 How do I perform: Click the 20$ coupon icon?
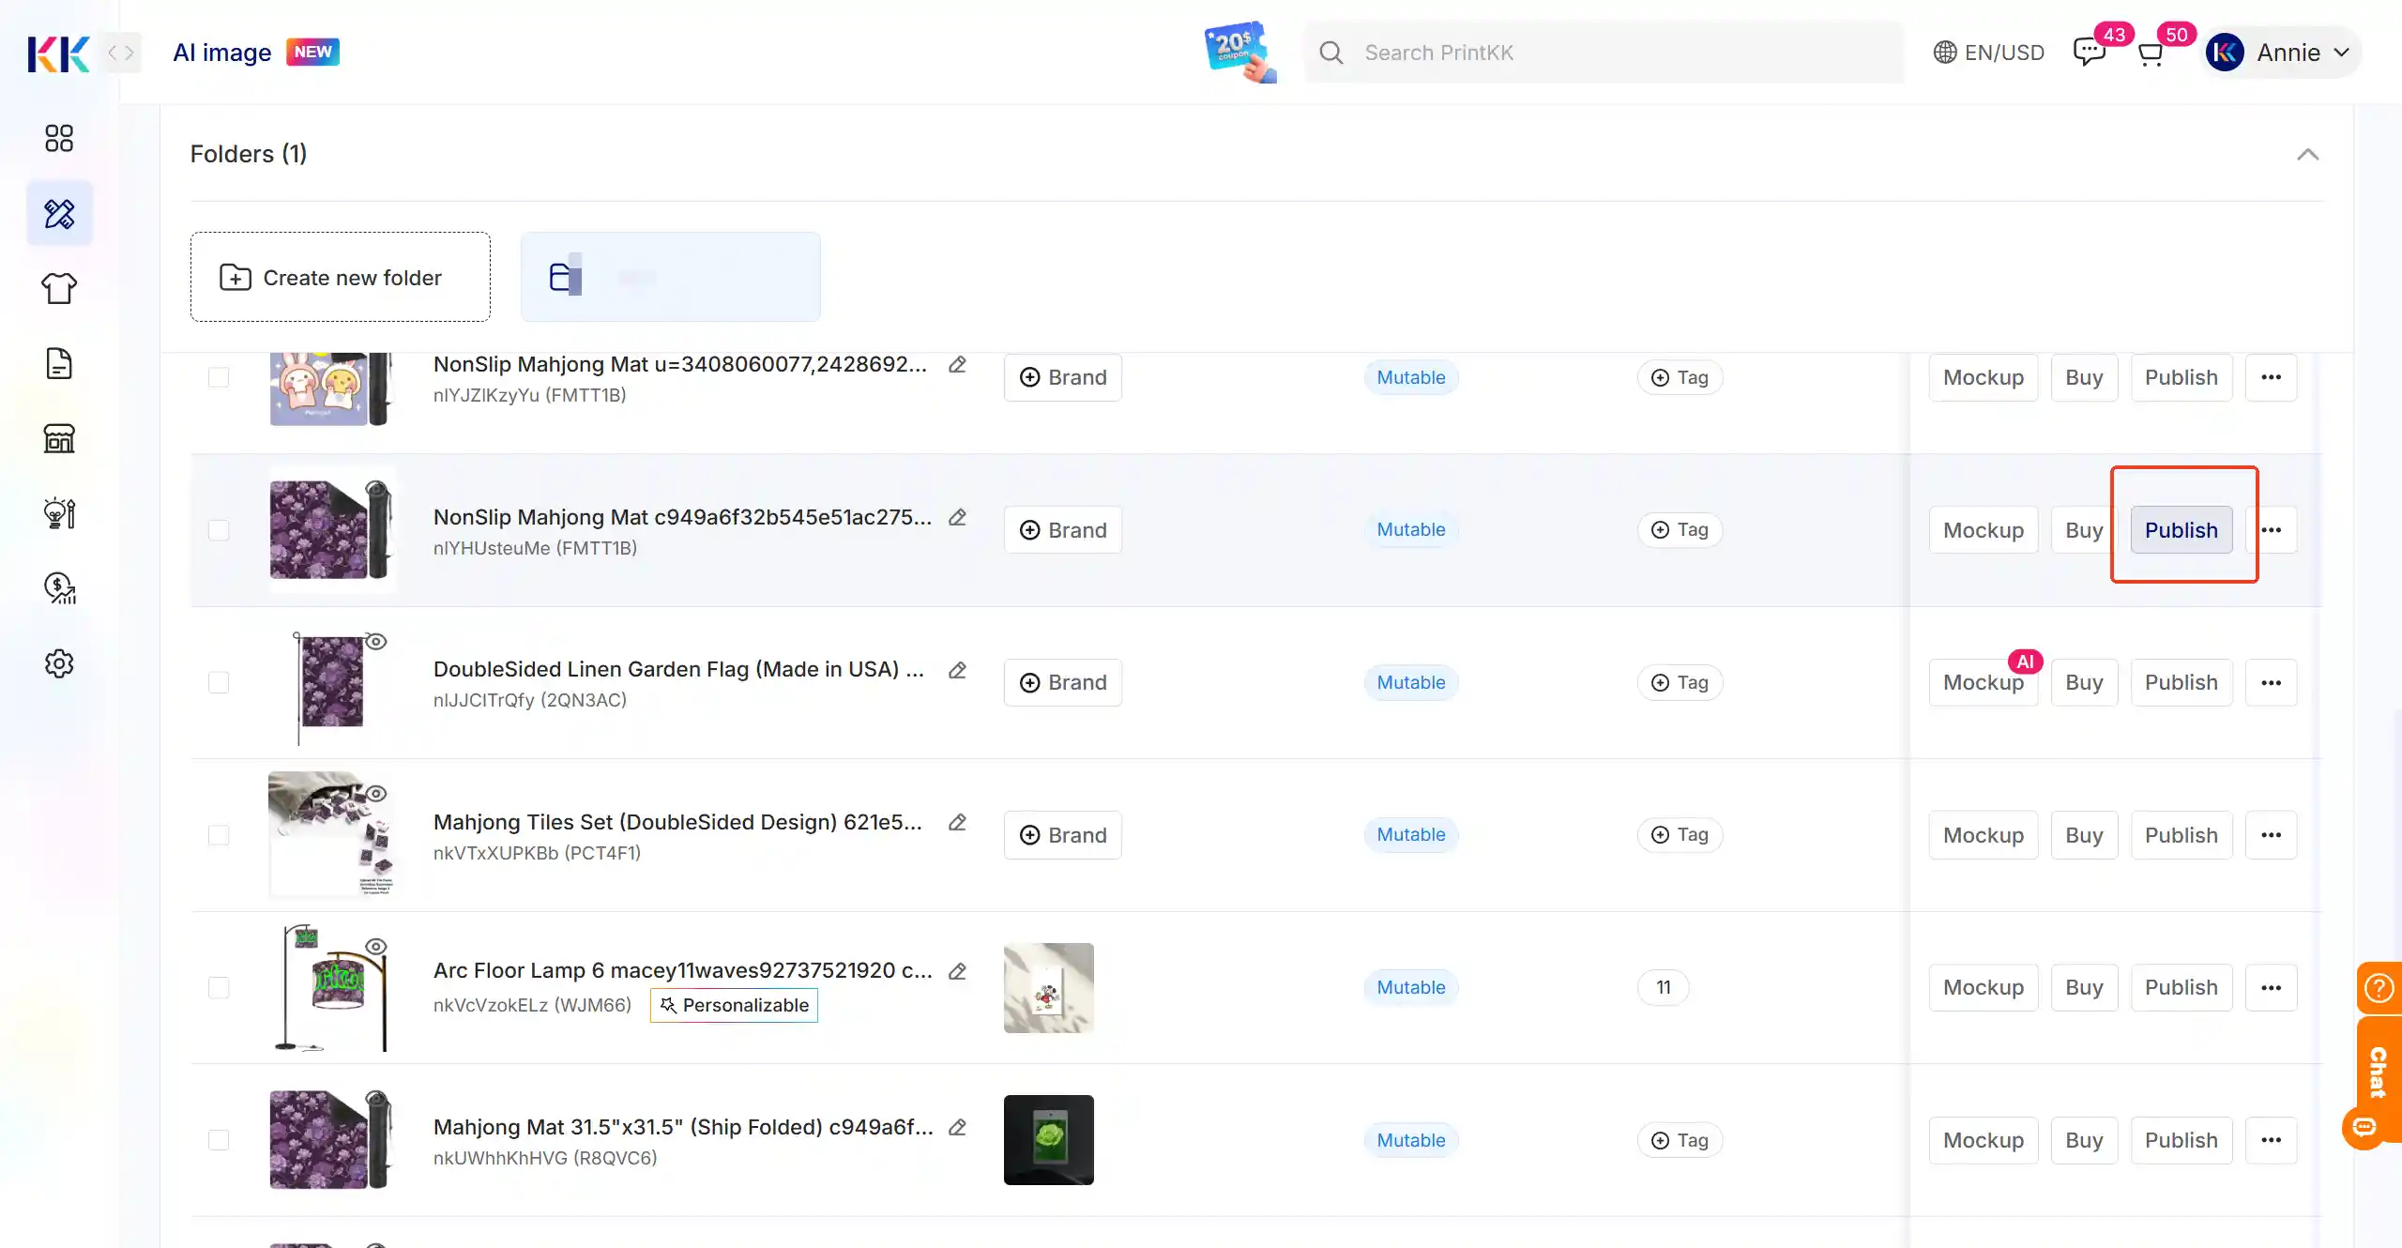point(1239,52)
